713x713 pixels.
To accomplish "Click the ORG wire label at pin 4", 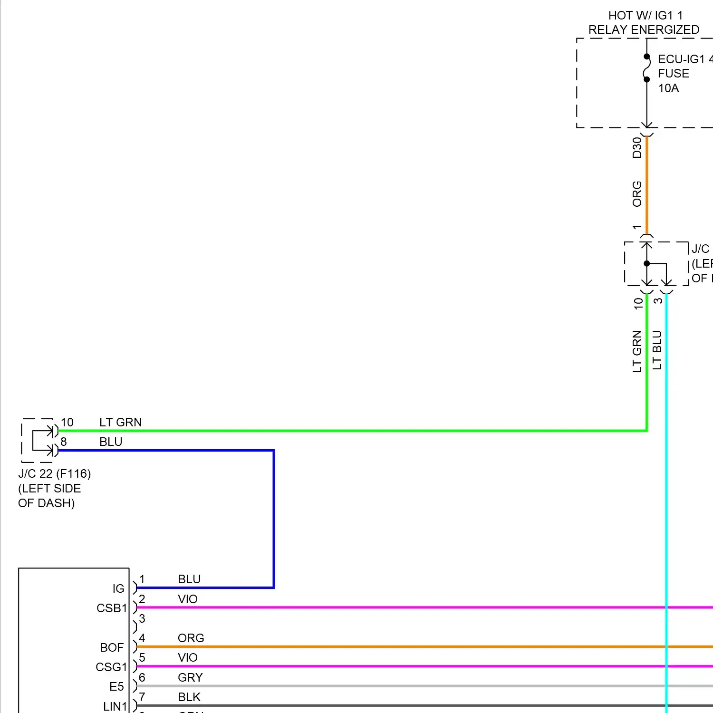I will pos(191,638).
